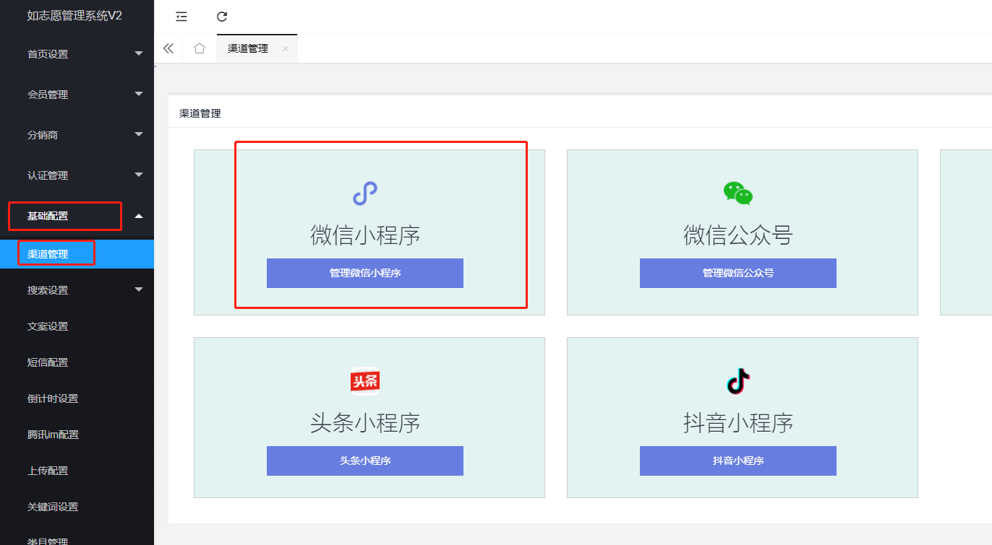
Task: Click the green 微信公众号 WeChat logo
Action: 738,193
